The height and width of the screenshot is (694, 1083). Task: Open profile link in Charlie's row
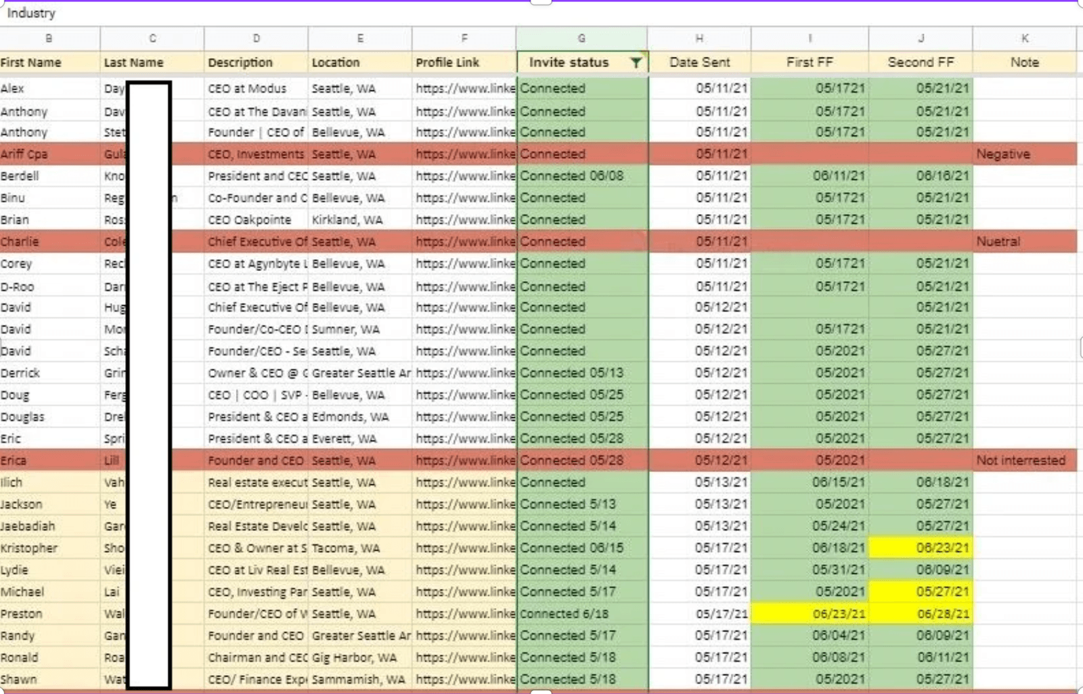pos(464,242)
